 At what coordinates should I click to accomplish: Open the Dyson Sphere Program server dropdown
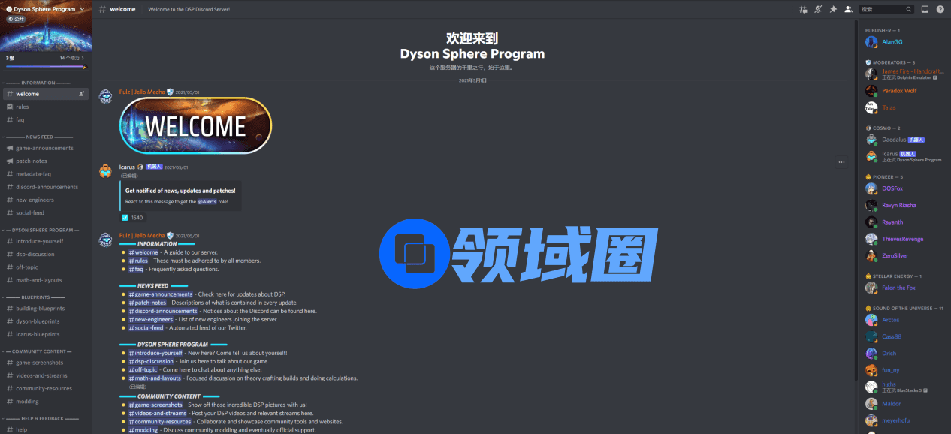83,9
